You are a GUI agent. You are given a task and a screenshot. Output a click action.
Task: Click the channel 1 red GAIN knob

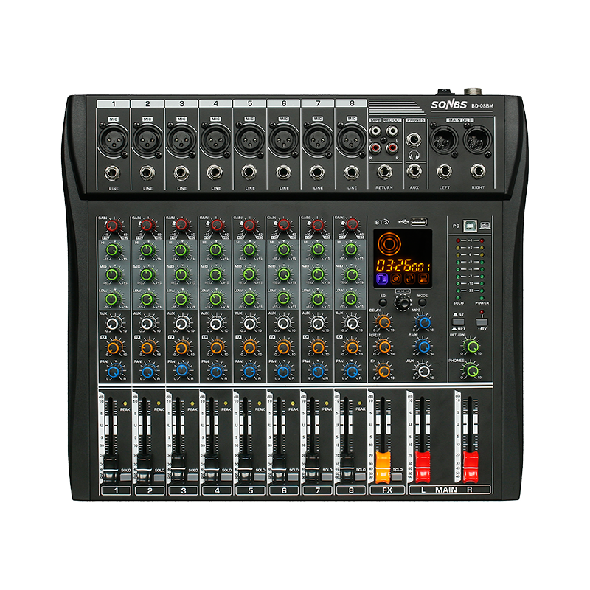point(112,226)
